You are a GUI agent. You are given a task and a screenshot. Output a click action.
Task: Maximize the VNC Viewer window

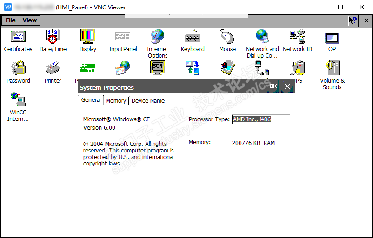[x=340, y=7]
